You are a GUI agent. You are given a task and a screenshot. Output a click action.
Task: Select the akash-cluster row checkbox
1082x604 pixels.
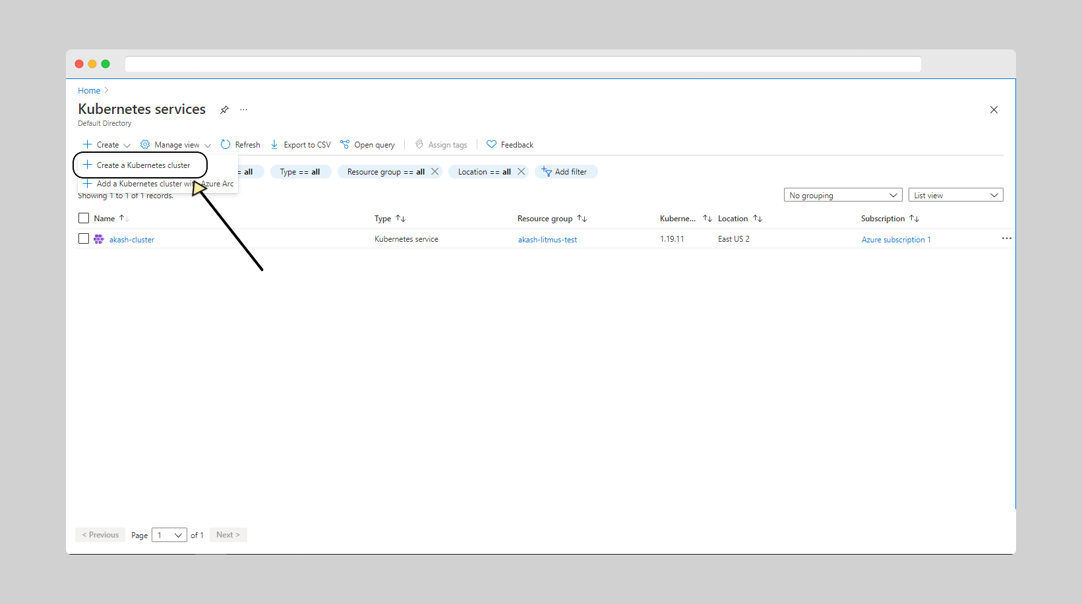point(84,238)
